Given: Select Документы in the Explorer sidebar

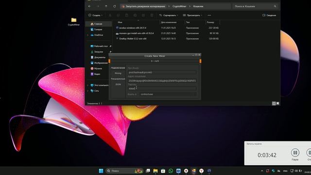Looking at the screenshot, I should coord(99,57).
